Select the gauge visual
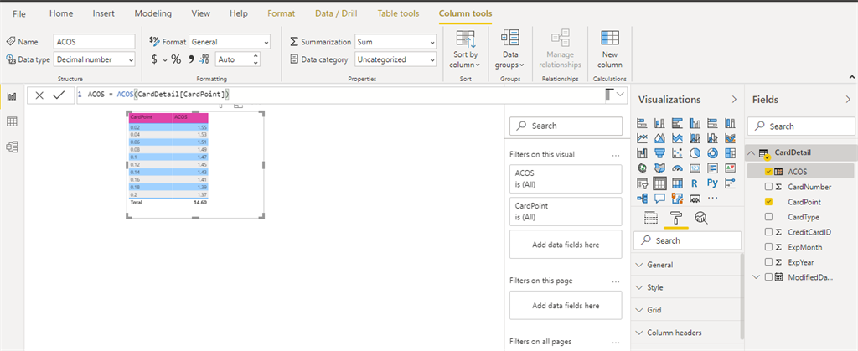 (x=677, y=168)
